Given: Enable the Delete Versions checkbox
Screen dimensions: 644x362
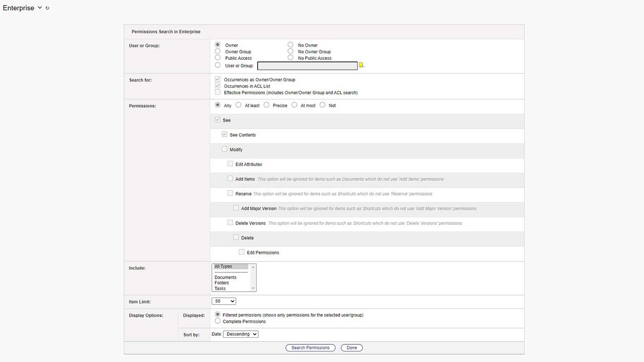Looking at the screenshot, I should [230, 223].
